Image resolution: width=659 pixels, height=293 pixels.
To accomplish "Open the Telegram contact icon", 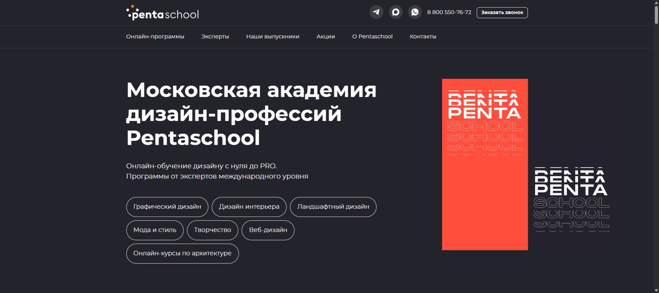I will (376, 12).
